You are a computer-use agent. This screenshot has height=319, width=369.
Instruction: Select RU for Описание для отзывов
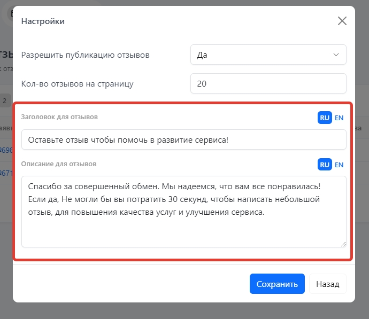[x=325, y=165]
